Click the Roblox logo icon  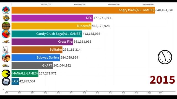click(x=6, y=81)
